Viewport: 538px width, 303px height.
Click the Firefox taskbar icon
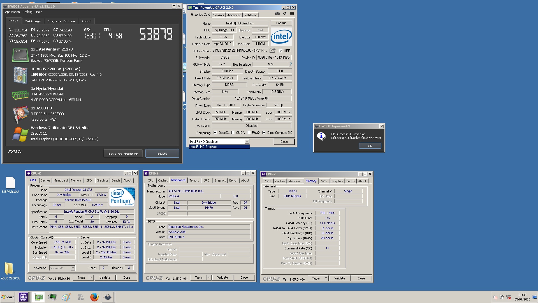point(94,297)
